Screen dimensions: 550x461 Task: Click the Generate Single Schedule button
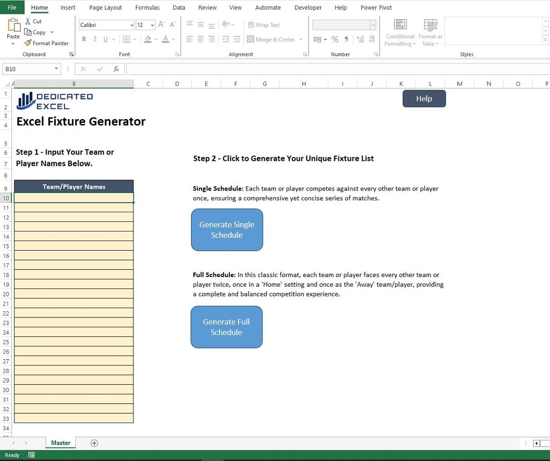tap(227, 230)
